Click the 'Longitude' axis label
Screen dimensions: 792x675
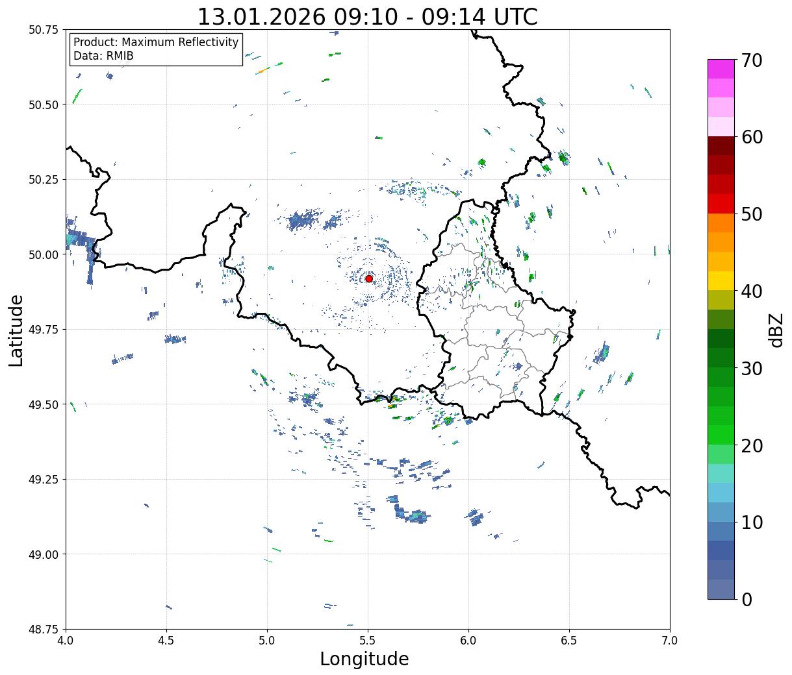tap(364, 659)
